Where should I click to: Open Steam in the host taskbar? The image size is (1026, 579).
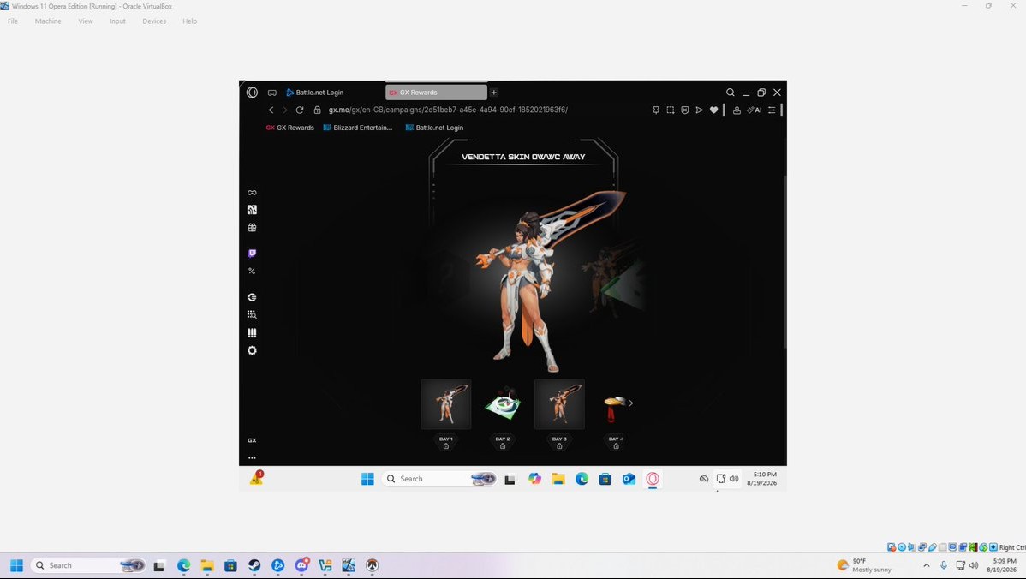point(254,565)
